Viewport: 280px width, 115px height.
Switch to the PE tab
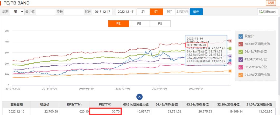118,24
